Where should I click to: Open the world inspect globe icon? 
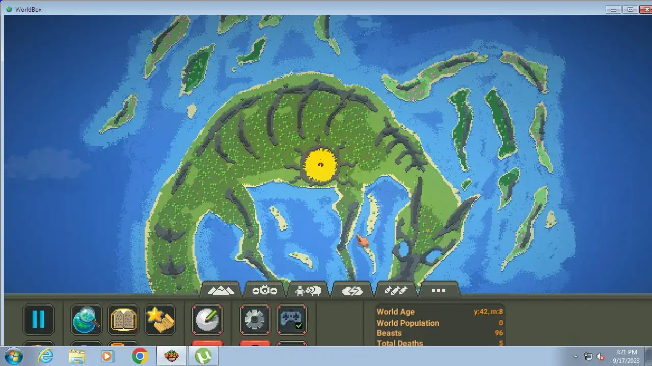pyautogui.click(x=86, y=319)
